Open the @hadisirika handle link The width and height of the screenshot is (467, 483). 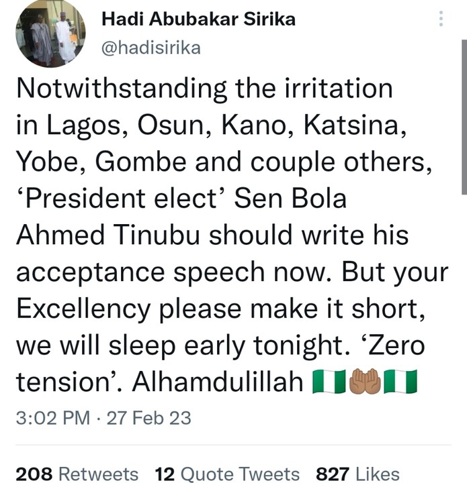[x=150, y=48]
